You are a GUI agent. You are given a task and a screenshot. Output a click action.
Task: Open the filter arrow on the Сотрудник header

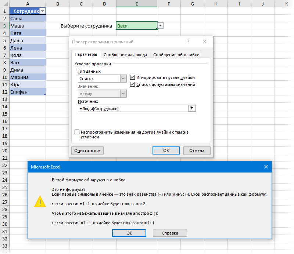point(43,11)
